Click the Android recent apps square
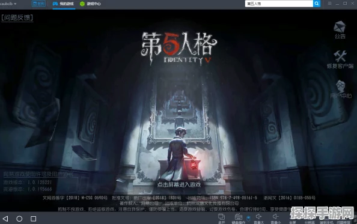 coord(34,219)
